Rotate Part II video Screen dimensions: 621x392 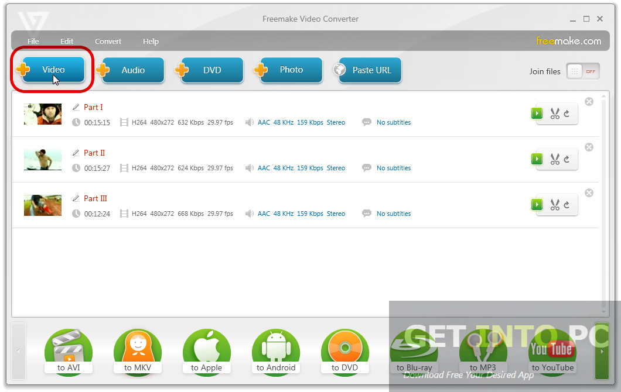[567, 159]
